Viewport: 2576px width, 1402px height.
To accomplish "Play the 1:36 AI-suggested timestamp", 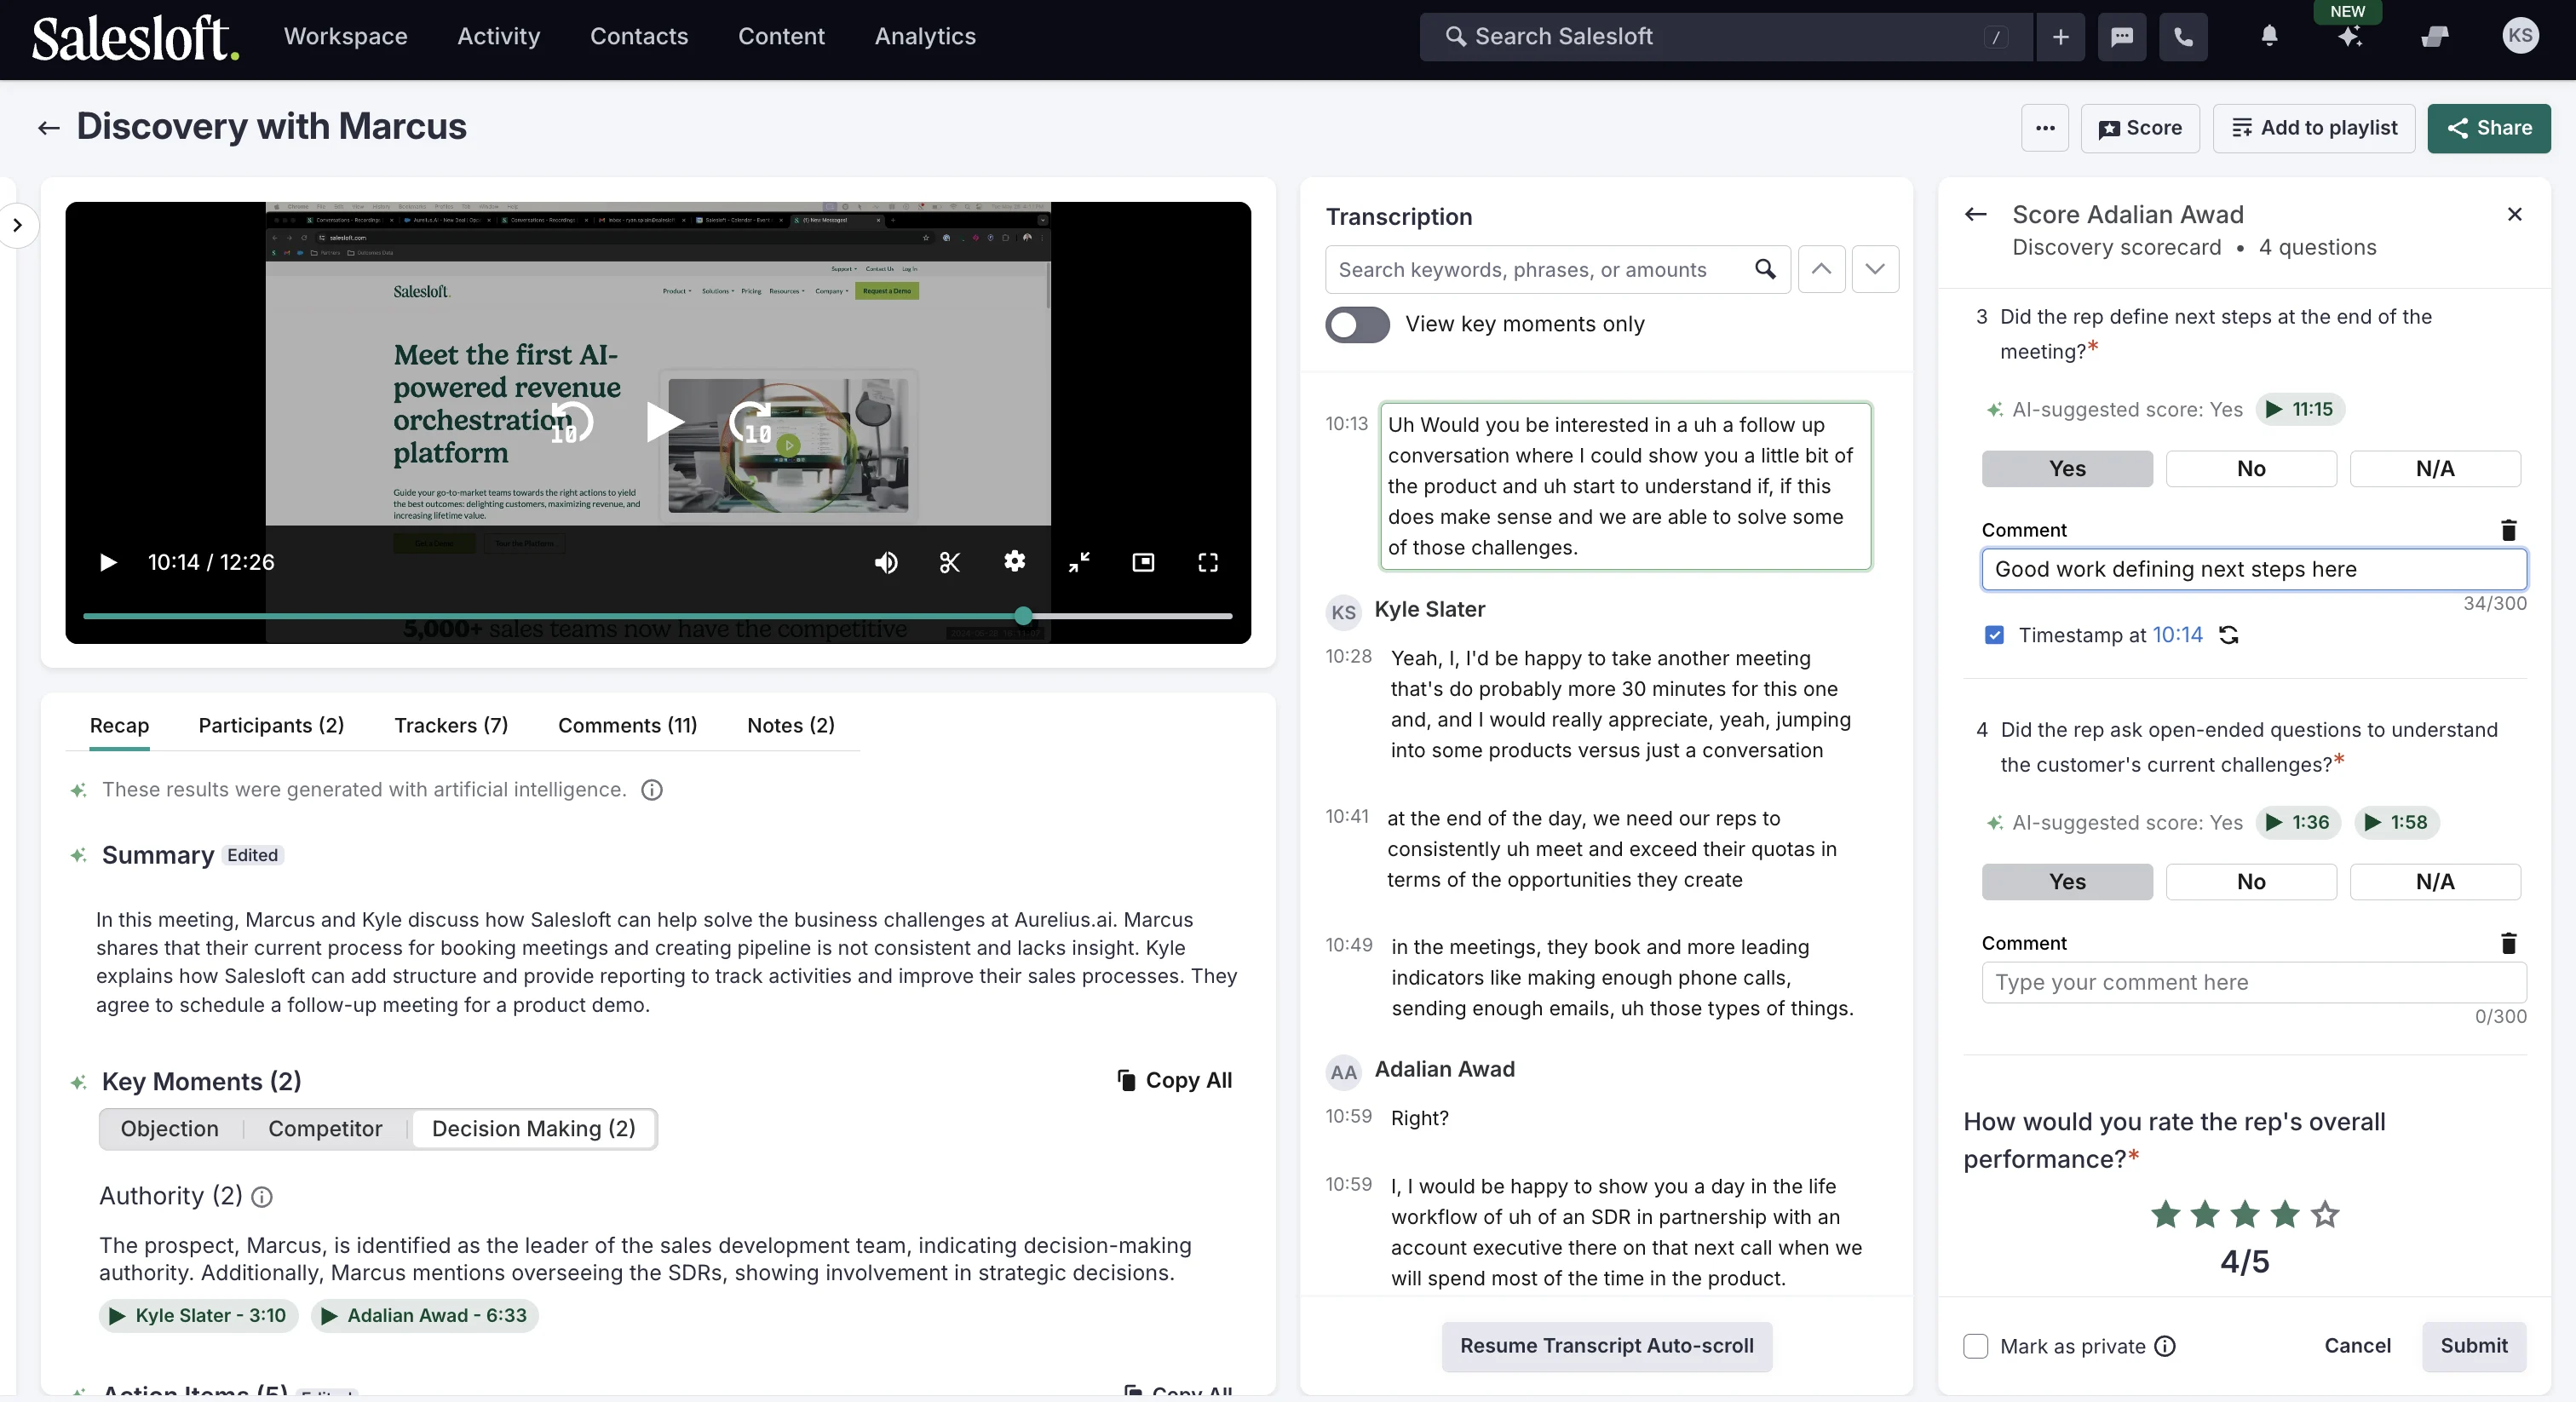I will pyautogui.click(x=2297, y=822).
